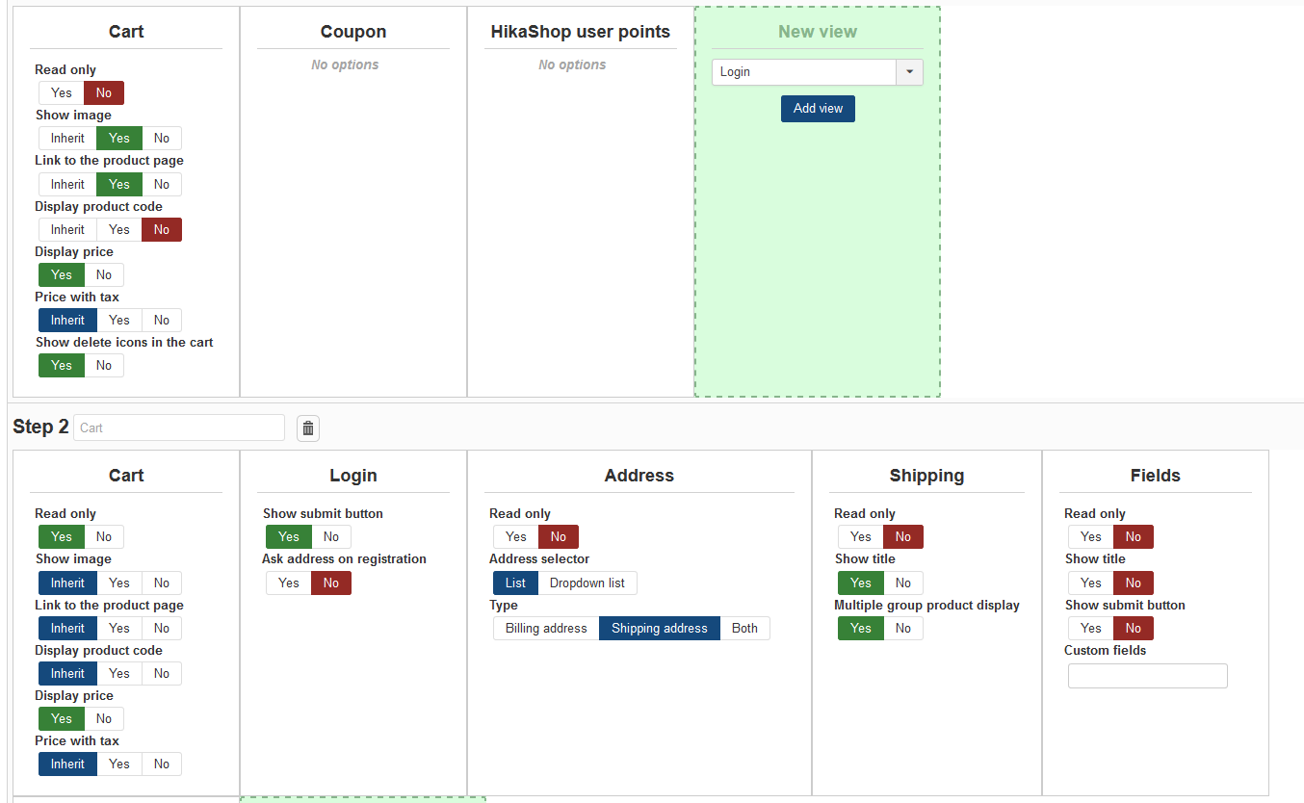Click the Add view button

(818, 109)
